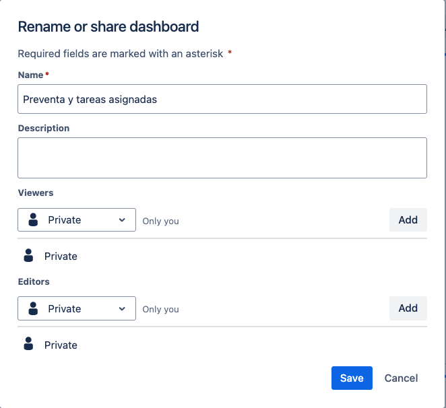Click the person icon in Editors dropdown
The width and height of the screenshot is (446, 408).
[33, 308]
